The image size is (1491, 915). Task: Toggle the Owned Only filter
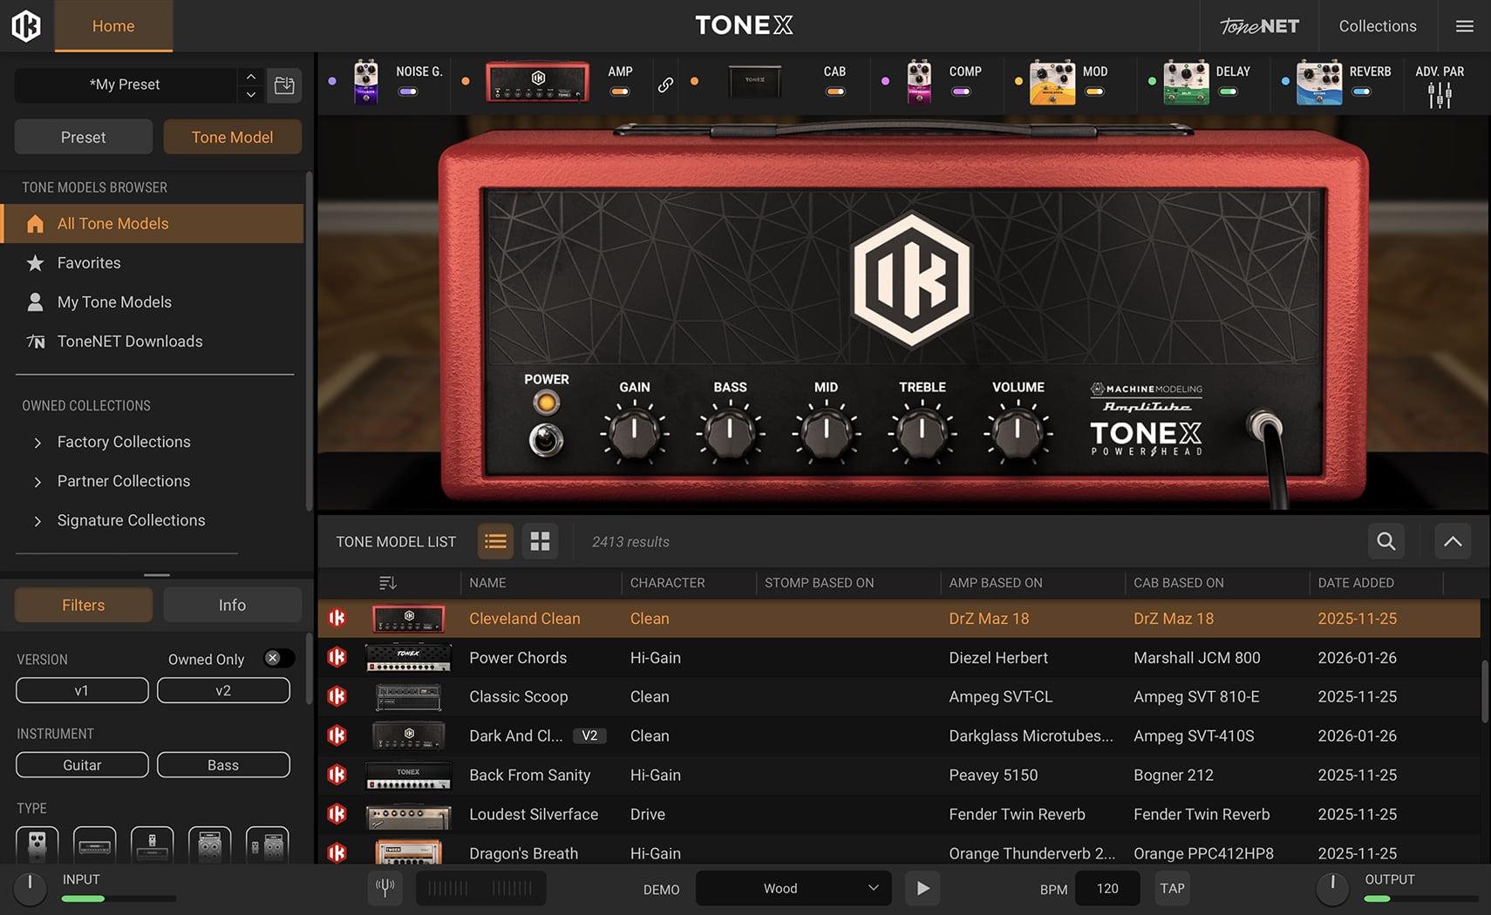[279, 659]
